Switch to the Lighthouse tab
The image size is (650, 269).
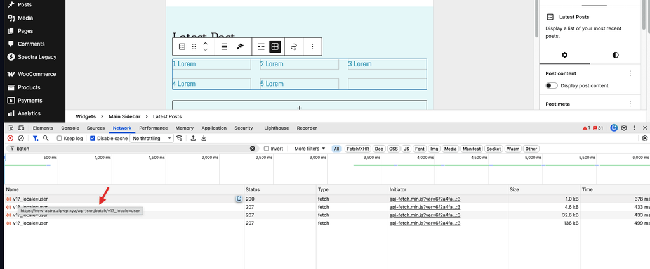[277, 128]
